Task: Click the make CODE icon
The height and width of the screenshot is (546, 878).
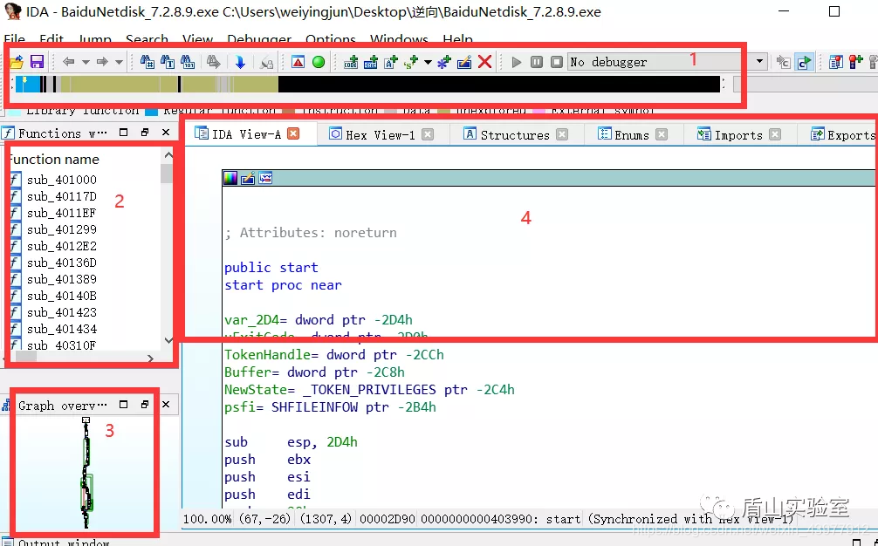Action: click(x=351, y=62)
